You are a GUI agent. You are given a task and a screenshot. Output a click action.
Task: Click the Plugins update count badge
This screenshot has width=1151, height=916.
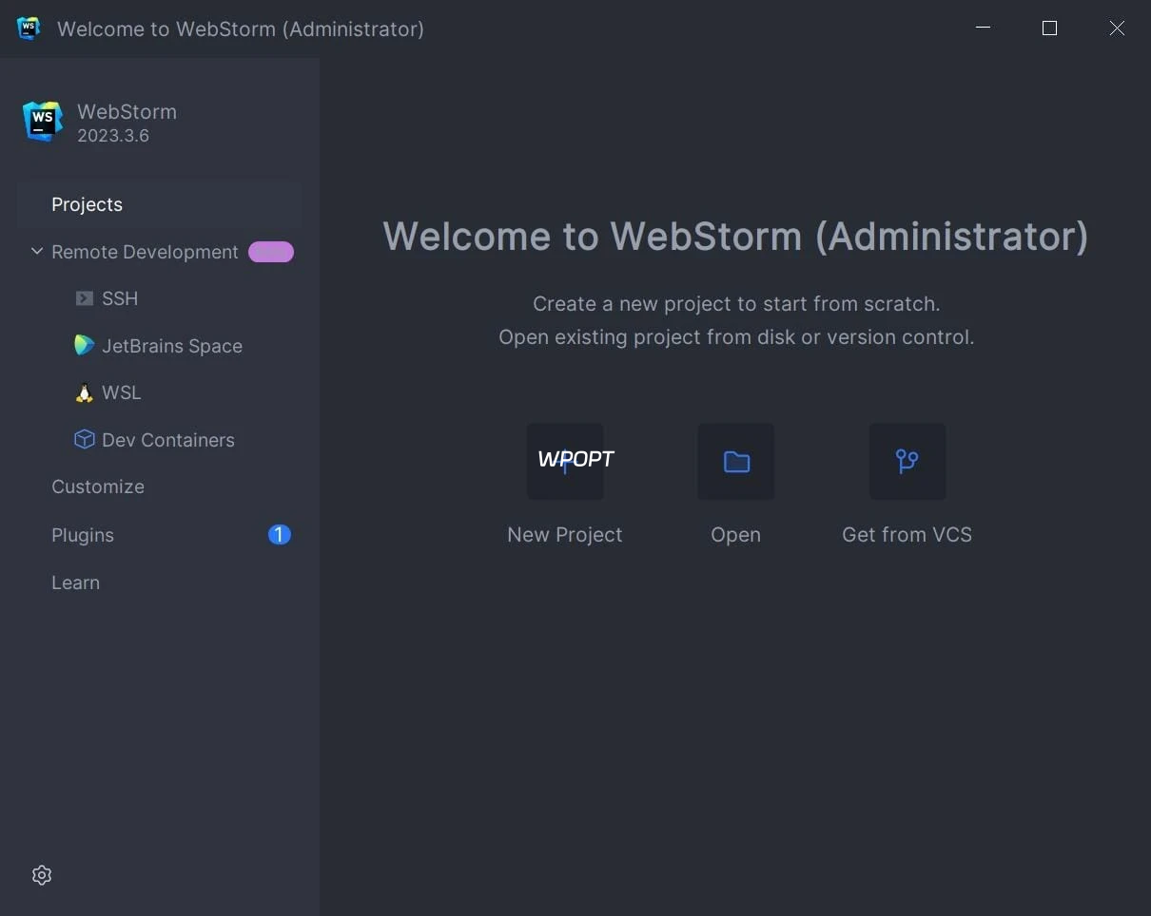click(x=279, y=535)
